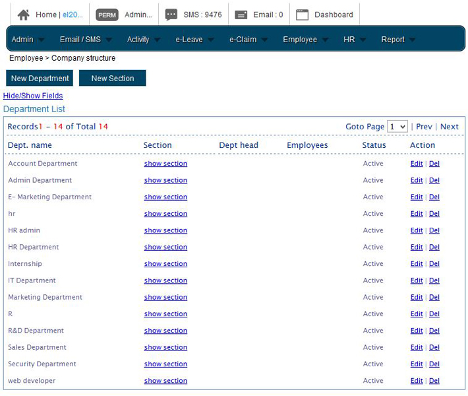Click the Dept head column header
The height and width of the screenshot is (396, 468).
click(239, 145)
